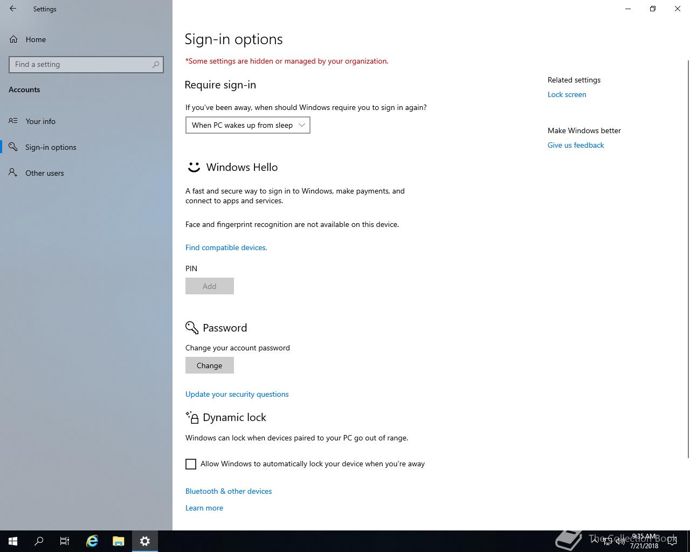This screenshot has height=552, width=690.
Task: Click the Change password button
Action: click(210, 365)
